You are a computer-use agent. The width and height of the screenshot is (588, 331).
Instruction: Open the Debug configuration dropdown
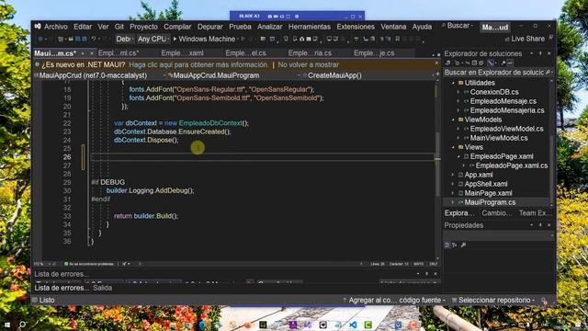point(124,39)
